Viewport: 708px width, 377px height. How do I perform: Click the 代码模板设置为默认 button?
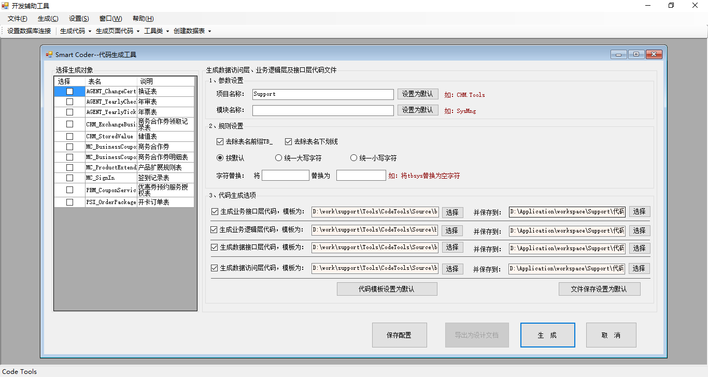[x=387, y=289]
